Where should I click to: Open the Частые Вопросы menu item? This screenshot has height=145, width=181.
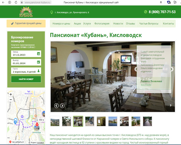(149, 23)
